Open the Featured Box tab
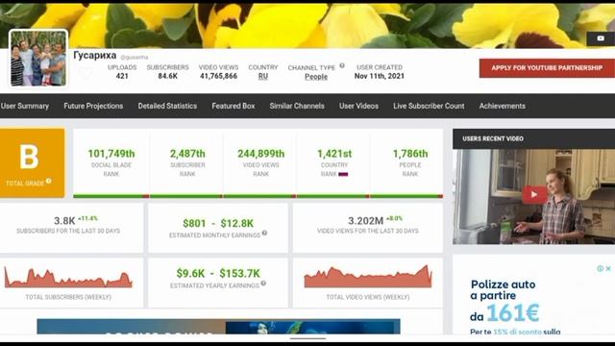Screen dimensions: 615x346 [x=234, y=106]
